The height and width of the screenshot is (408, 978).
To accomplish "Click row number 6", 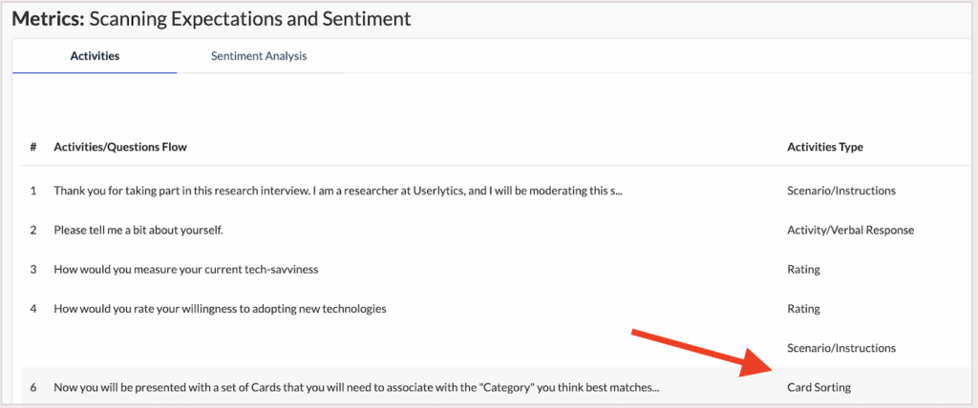I will click(x=33, y=388).
